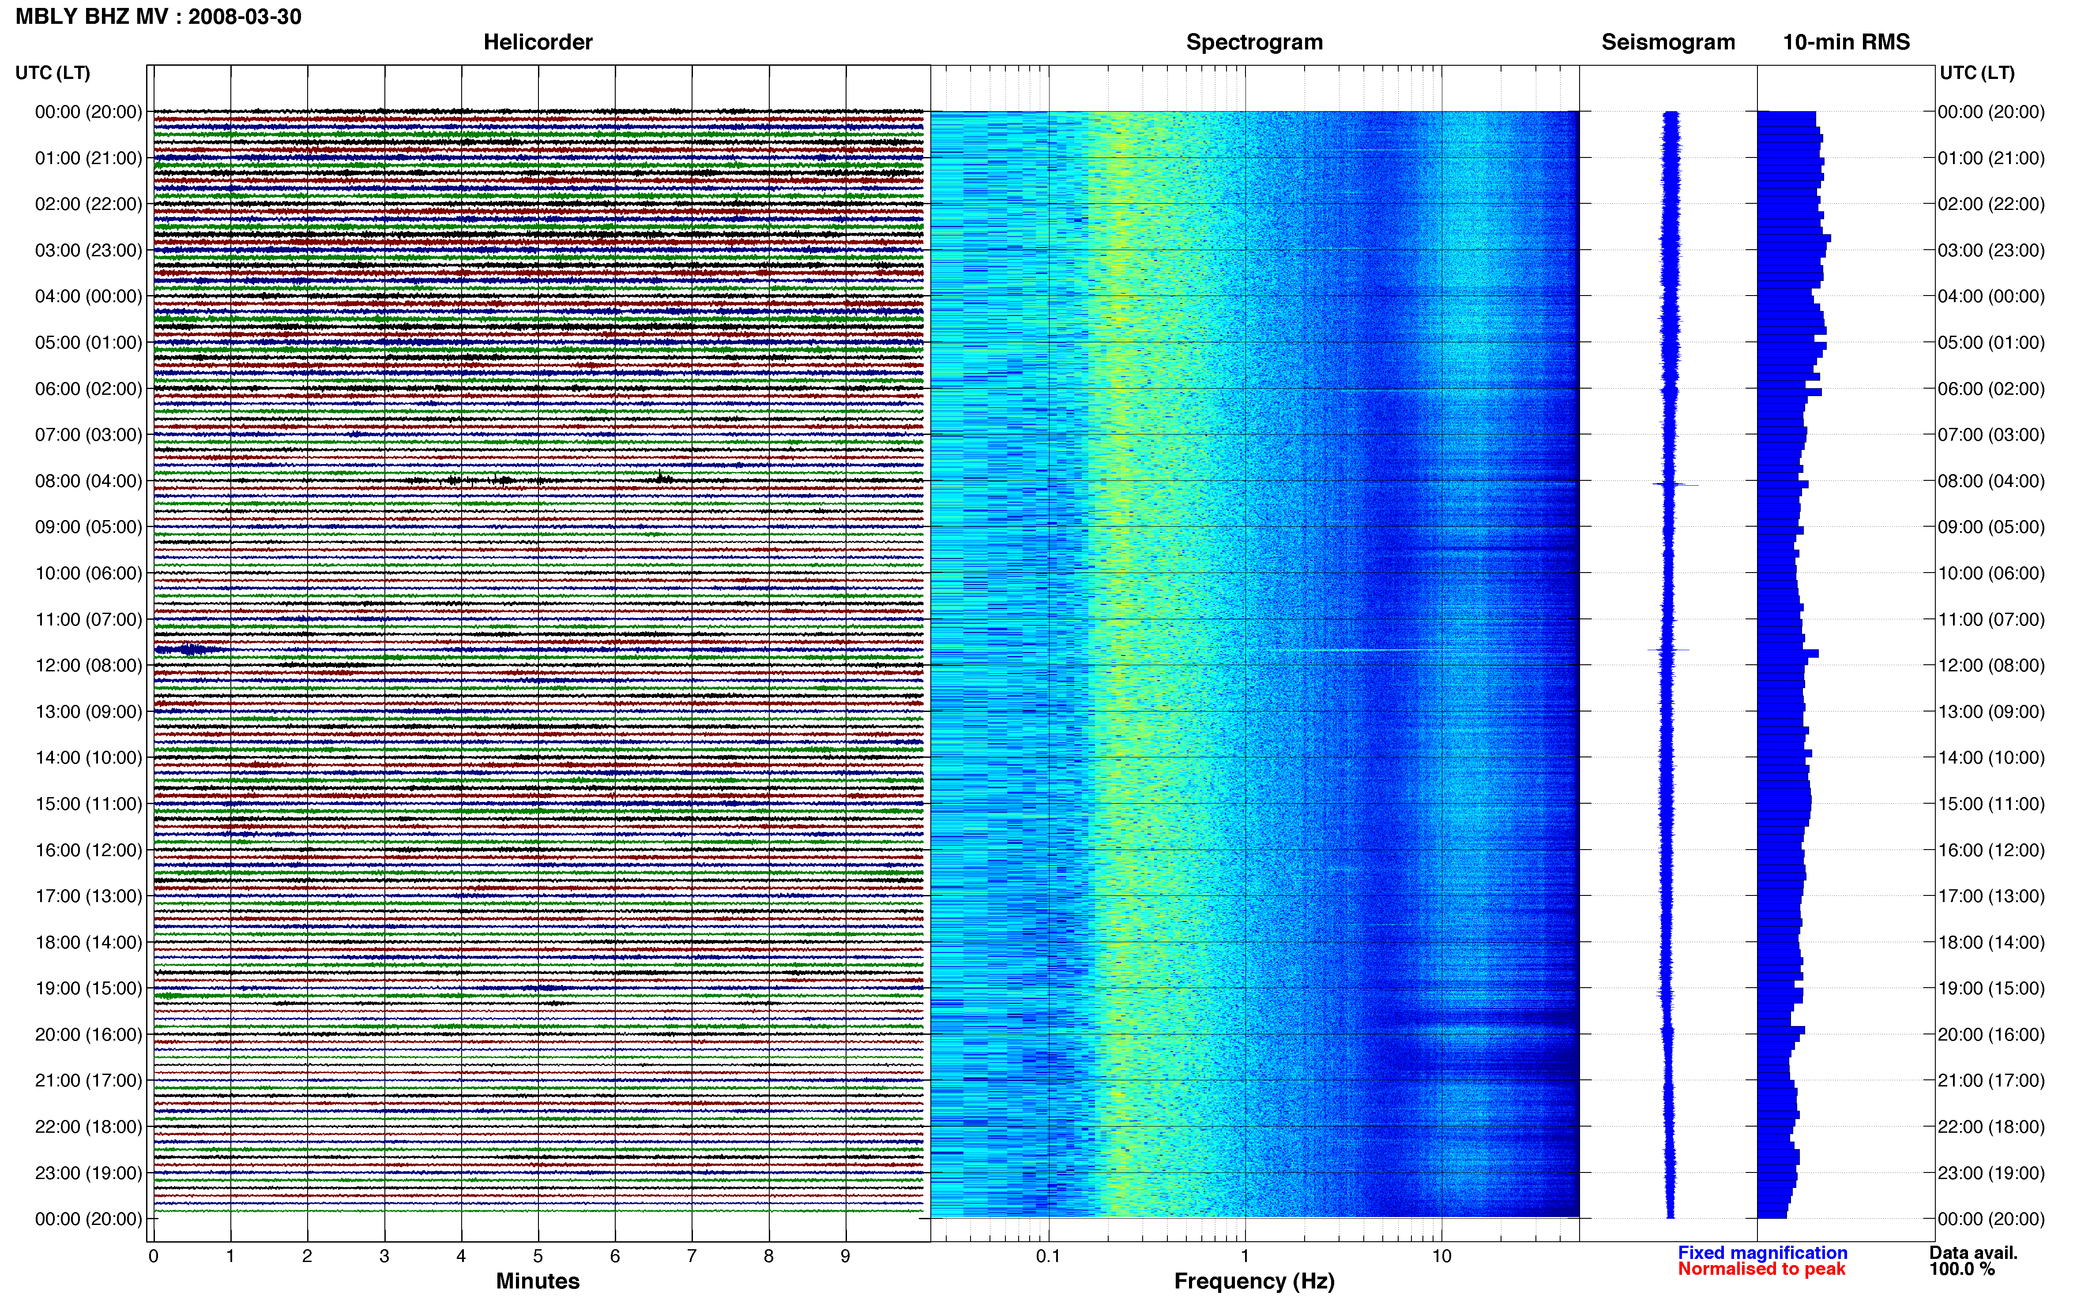Click the '100.0 %' data availability value
This screenshot has width=2092, height=1307.
[1962, 1269]
